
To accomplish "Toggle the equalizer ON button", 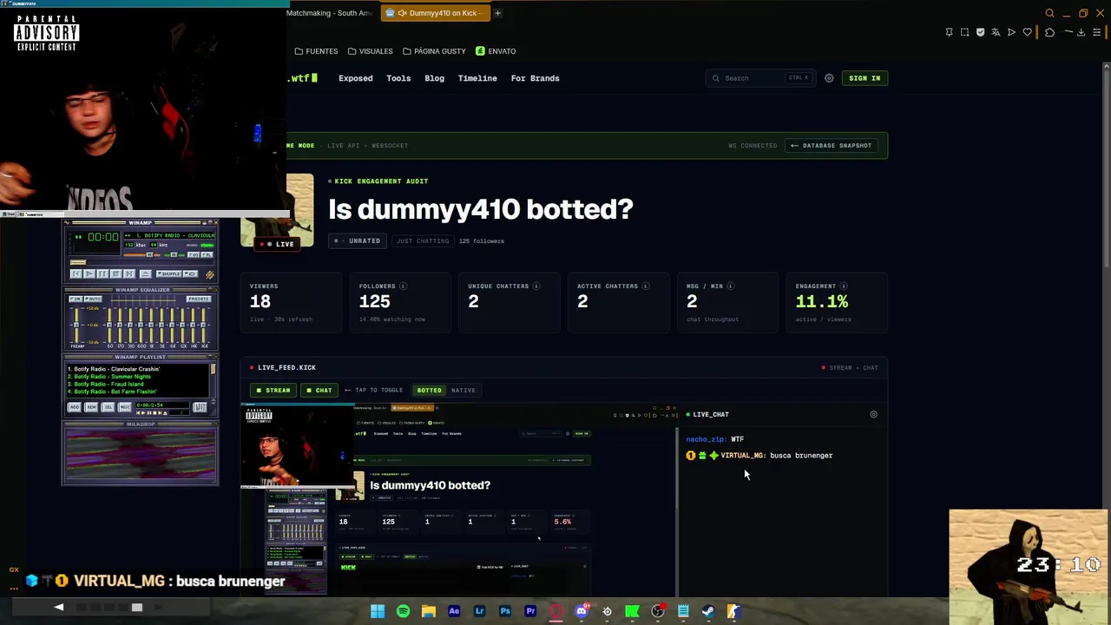I will pyautogui.click(x=76, y=299).
